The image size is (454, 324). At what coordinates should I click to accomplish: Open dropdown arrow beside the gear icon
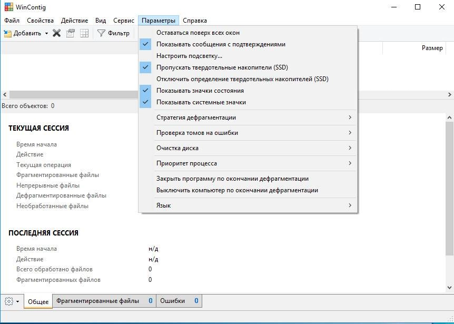tap(18, 302)
